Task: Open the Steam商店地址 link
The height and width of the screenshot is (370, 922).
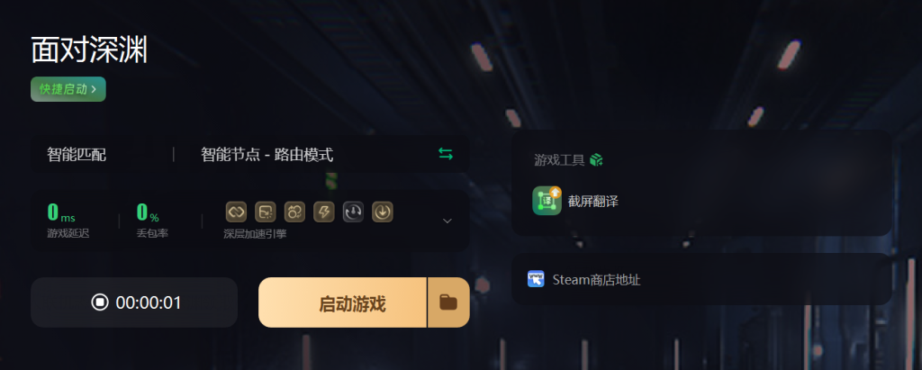Action: pyautogui.click(x=596, y=279)
